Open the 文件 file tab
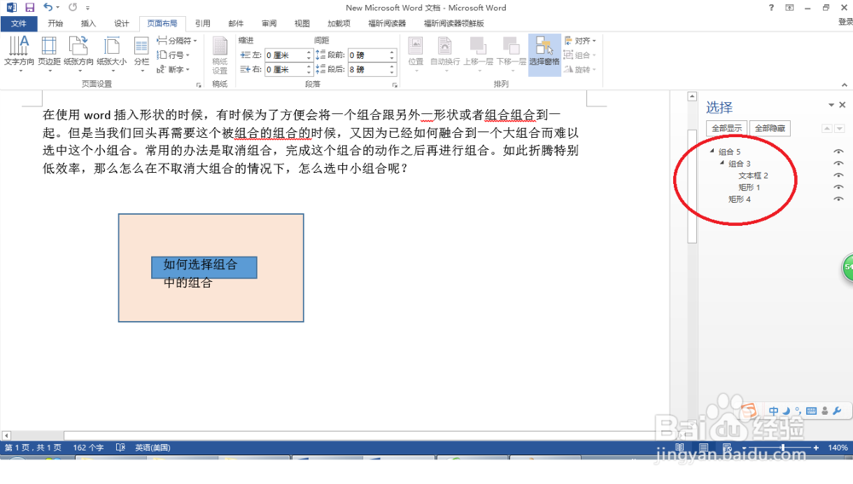Screen dimensions: 853x484 pyautogui.click(x=19, y=23)
